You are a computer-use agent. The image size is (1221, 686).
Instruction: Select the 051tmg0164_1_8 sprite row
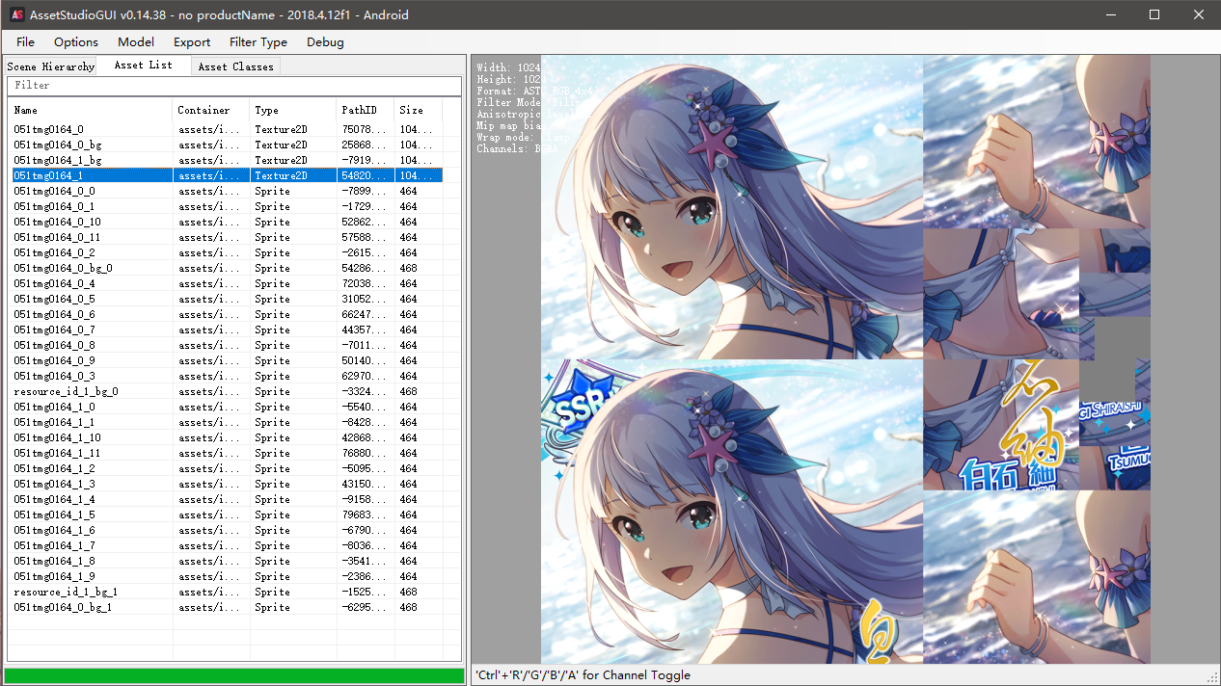[x=227, y=561]
